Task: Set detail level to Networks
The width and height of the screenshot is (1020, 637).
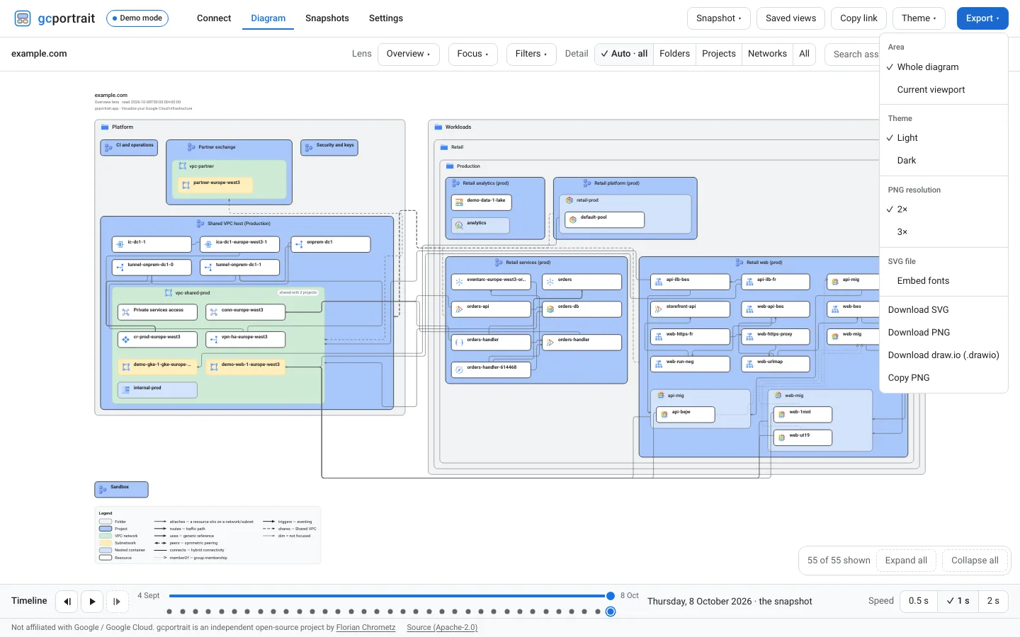Action: pos(767,54)
